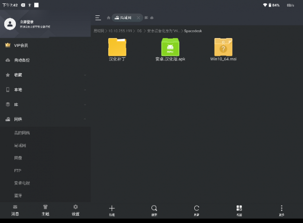Viewport: 303px width, 223px height.
Task: Click 10.10.255.199 in the breadcrumb path
Action: tap(121, 31)
